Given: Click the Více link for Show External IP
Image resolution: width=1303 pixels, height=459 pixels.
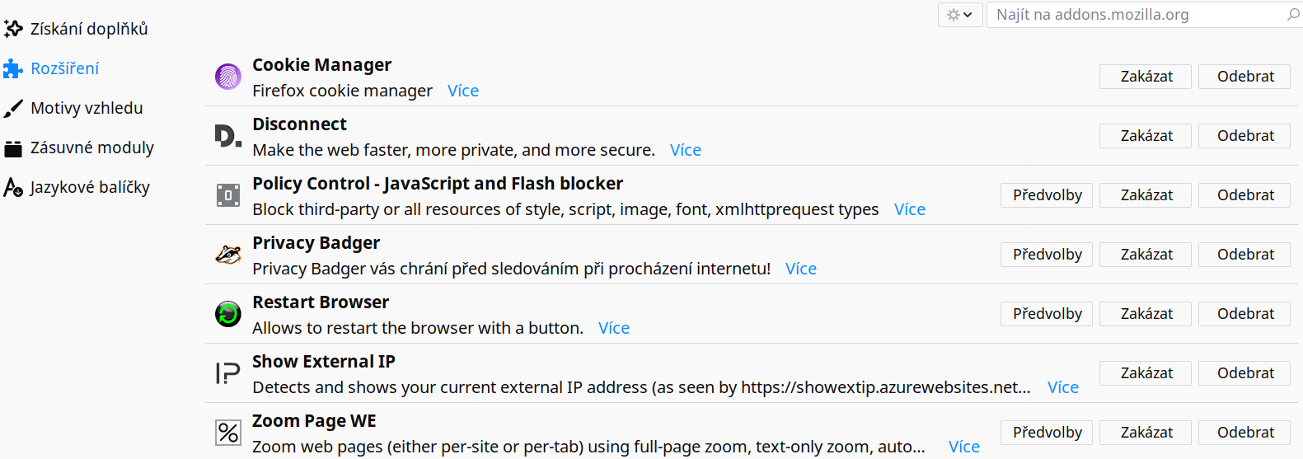Looking at the screenshot, I should coord(1063,387).
